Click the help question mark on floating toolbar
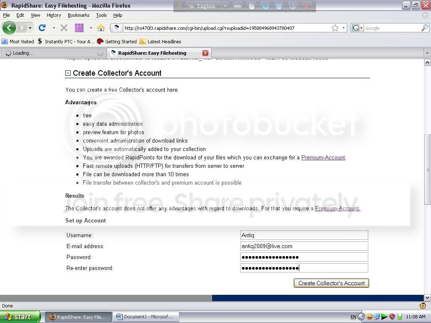The height and width of the screenshot is (323, 431). (293, 6)
